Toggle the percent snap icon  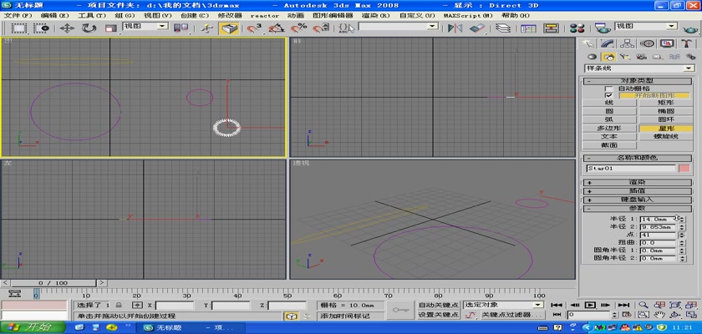pyautogui.click(x=298, y=28)
